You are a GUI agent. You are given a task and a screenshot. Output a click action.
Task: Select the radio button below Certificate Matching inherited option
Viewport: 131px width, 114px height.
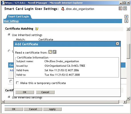9,51
